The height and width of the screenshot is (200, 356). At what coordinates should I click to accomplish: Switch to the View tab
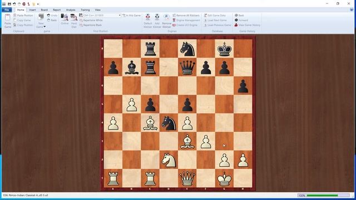pos(98,10)
